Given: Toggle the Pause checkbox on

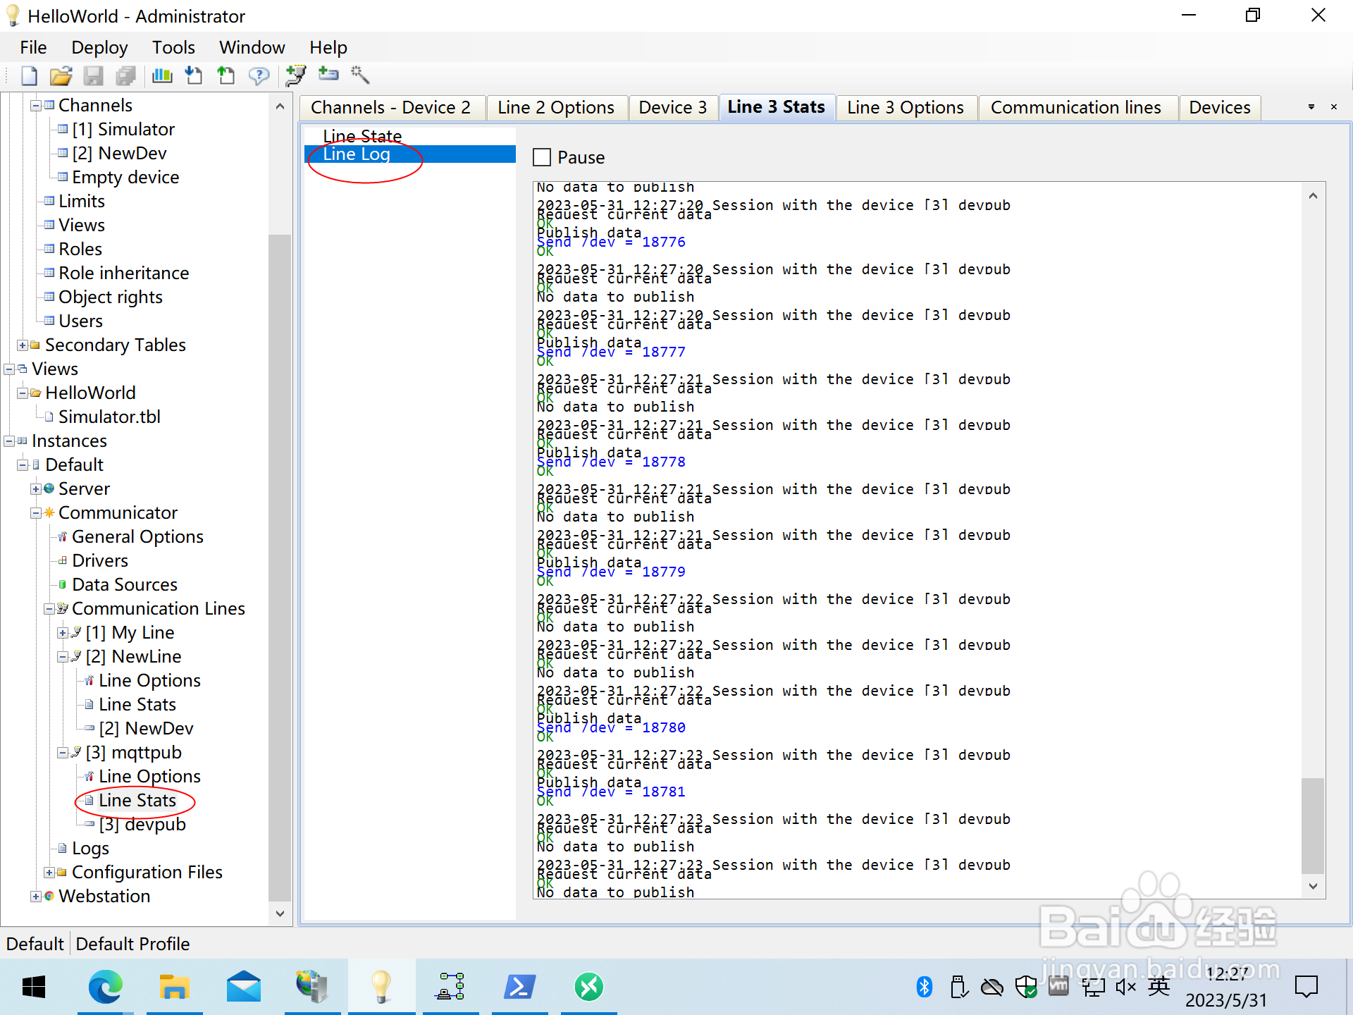Looking at the screenshot, I should pyautogui.click(x=543, y=156).
